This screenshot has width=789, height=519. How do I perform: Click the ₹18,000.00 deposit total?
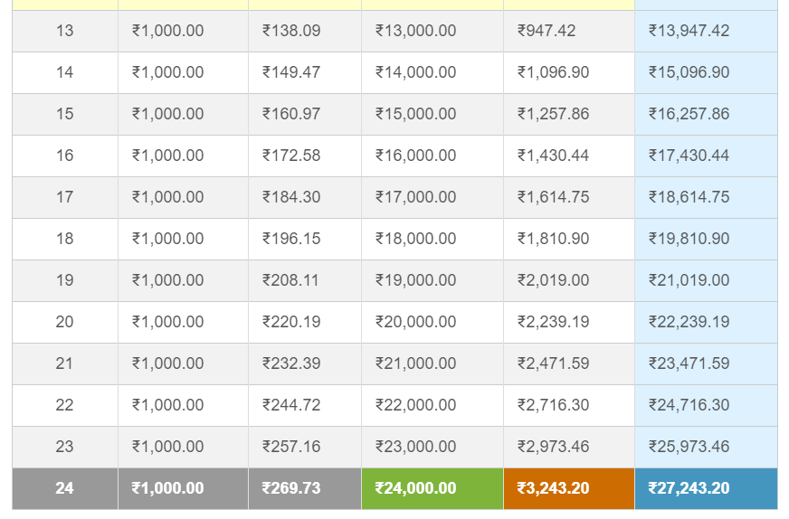click(x=433, y=239)
